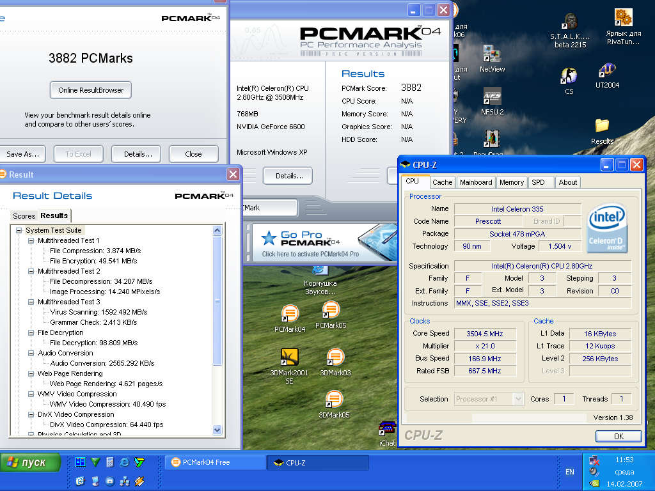Image resolution: width=655 pixels, height=491 pixels.
Task: Click OK in the CPU-Z window
Action: [x=619, y=436]
